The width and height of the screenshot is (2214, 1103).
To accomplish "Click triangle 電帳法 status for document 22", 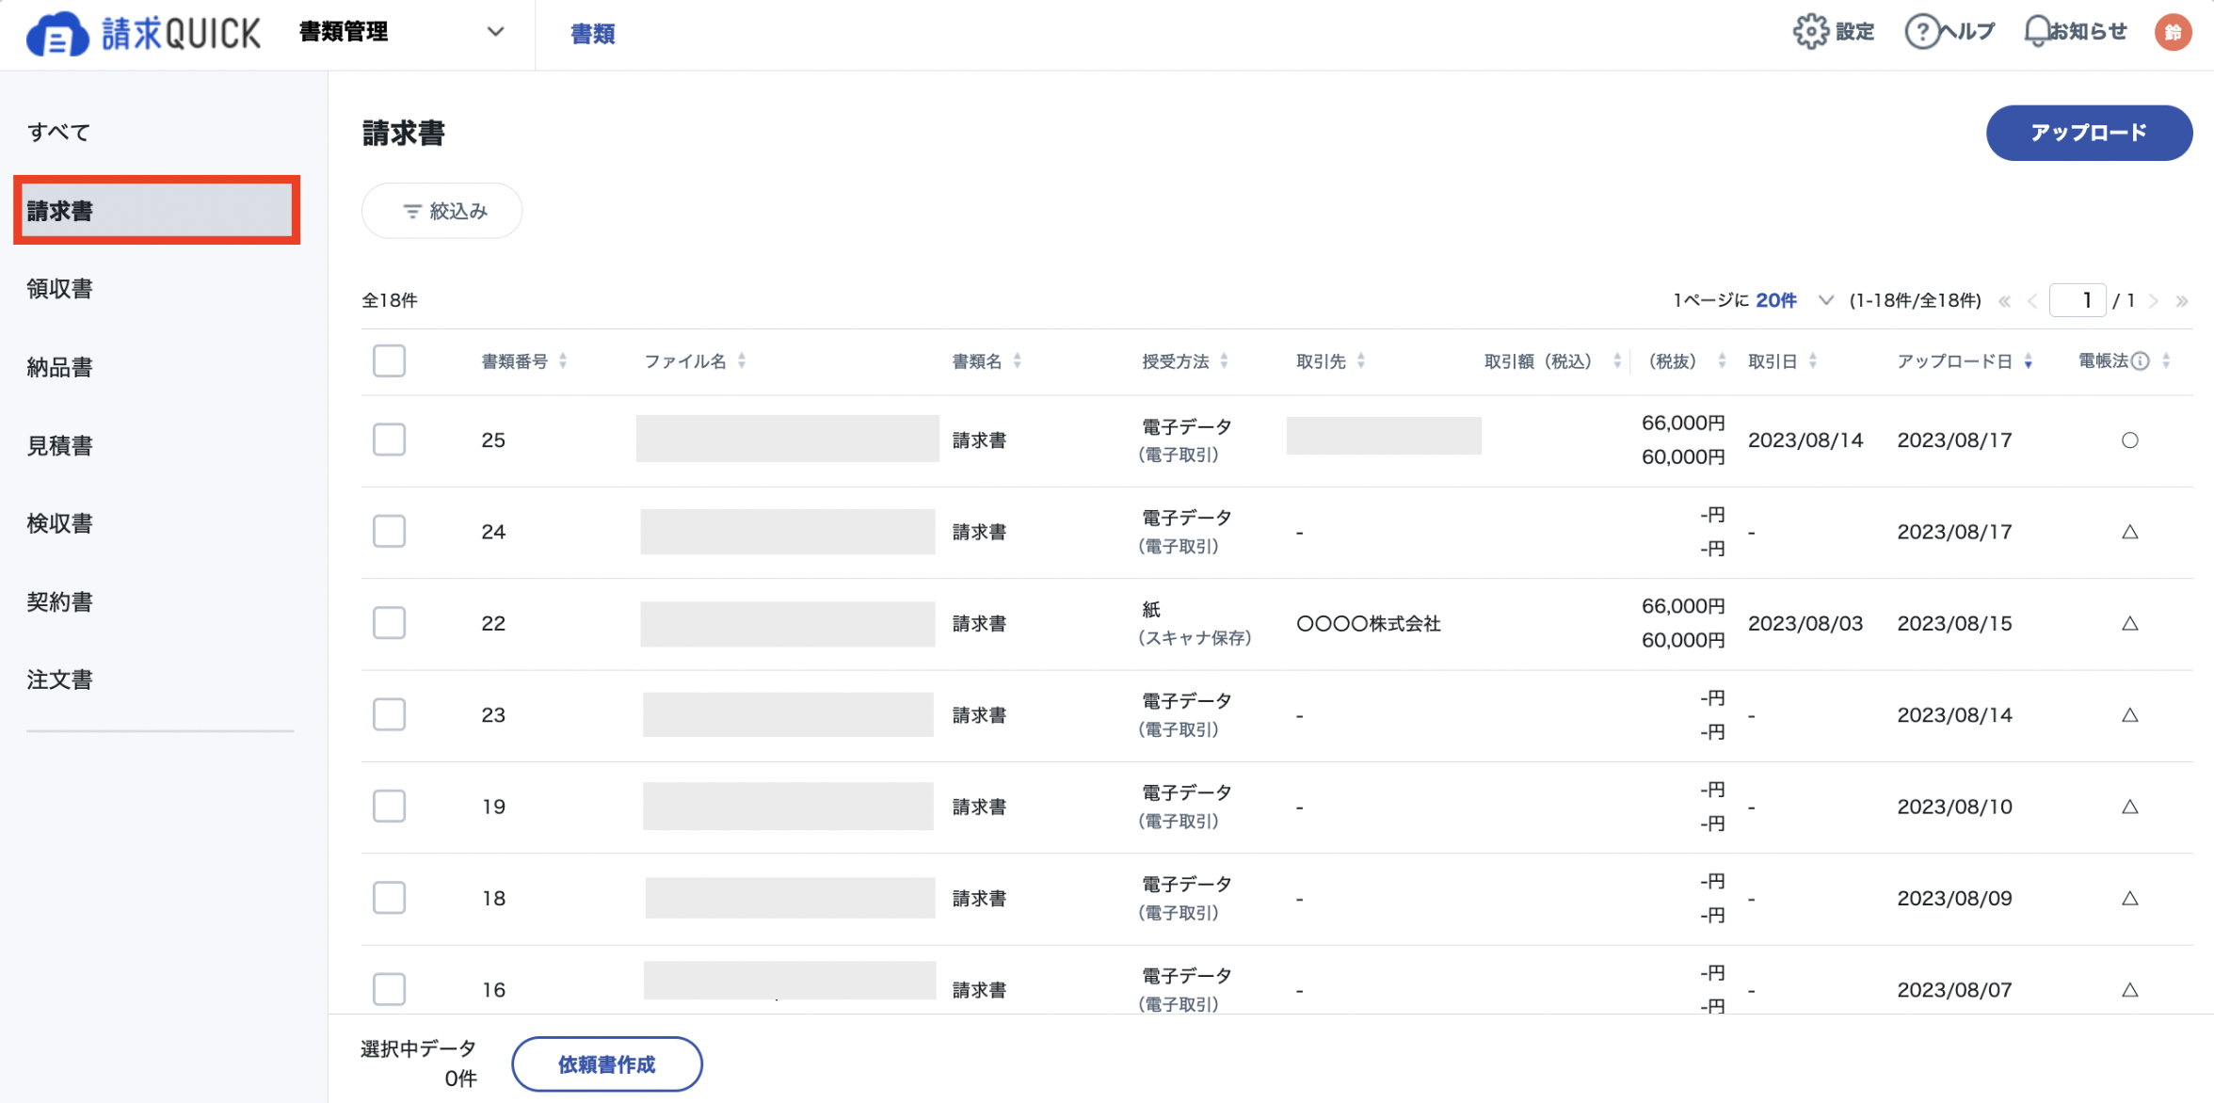I will (x=2130, y=623).
